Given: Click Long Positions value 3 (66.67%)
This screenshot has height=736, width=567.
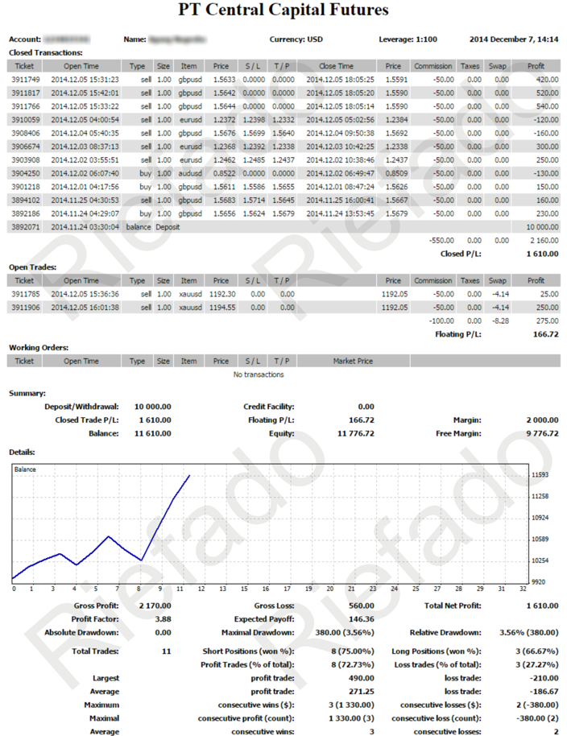Looking at the screenshot, I should click(537, 651).
